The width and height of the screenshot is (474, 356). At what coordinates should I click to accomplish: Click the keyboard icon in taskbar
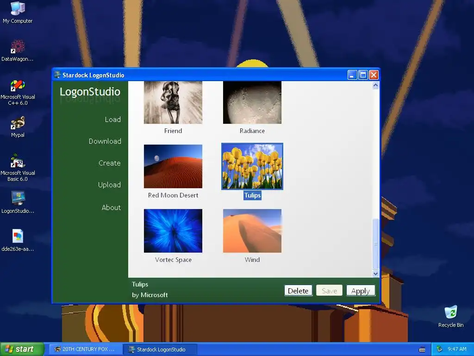422,350
